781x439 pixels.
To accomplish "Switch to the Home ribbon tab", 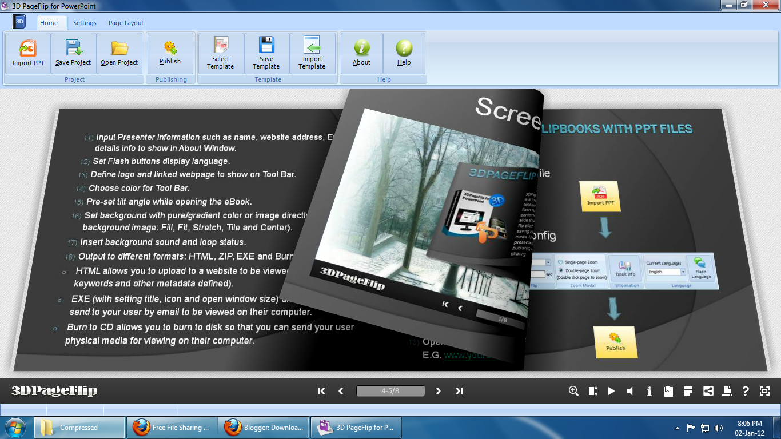I will point(49,23).
